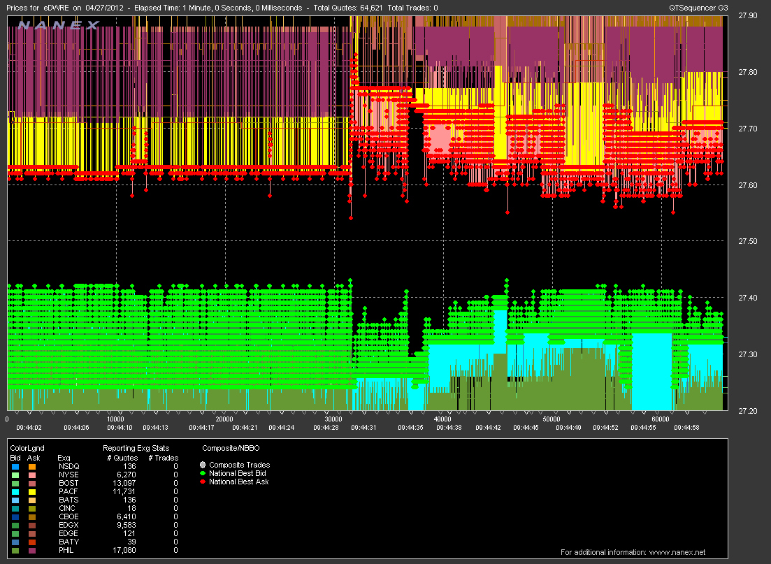Click the 09:44:31 time axis label
This screenshot has width=771, height=564.
click(363, 427)
